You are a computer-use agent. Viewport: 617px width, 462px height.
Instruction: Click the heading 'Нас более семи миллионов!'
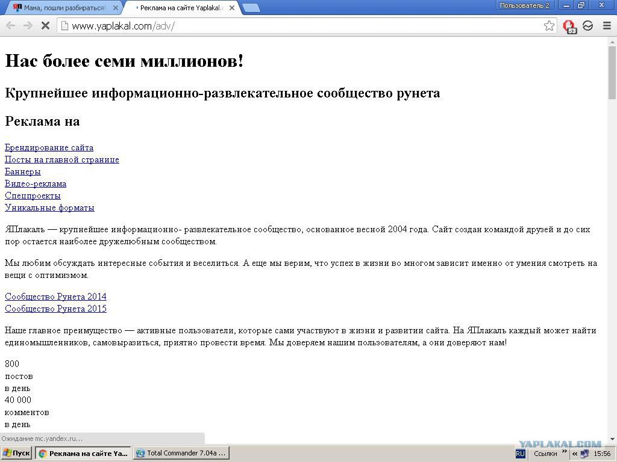pyautogui.click(x=124, y=61)
